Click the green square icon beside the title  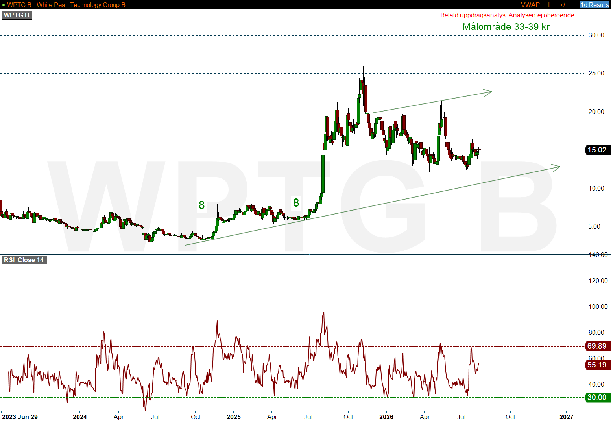tap(4, 5)
